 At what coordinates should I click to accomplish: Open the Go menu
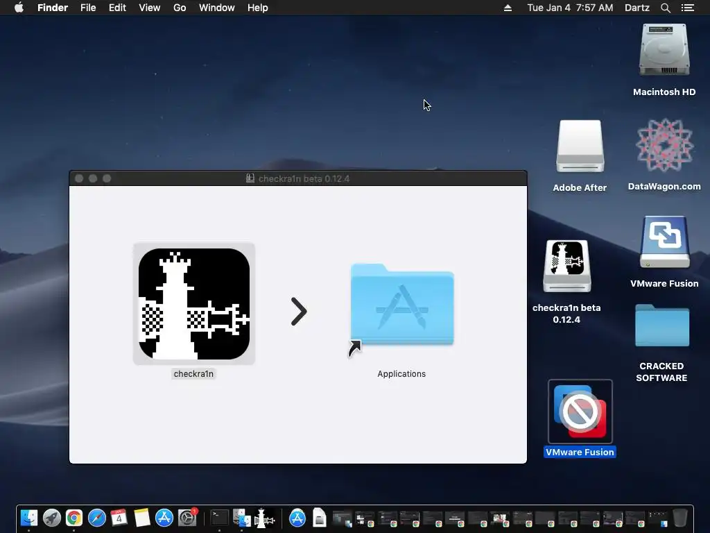point(180,8)
